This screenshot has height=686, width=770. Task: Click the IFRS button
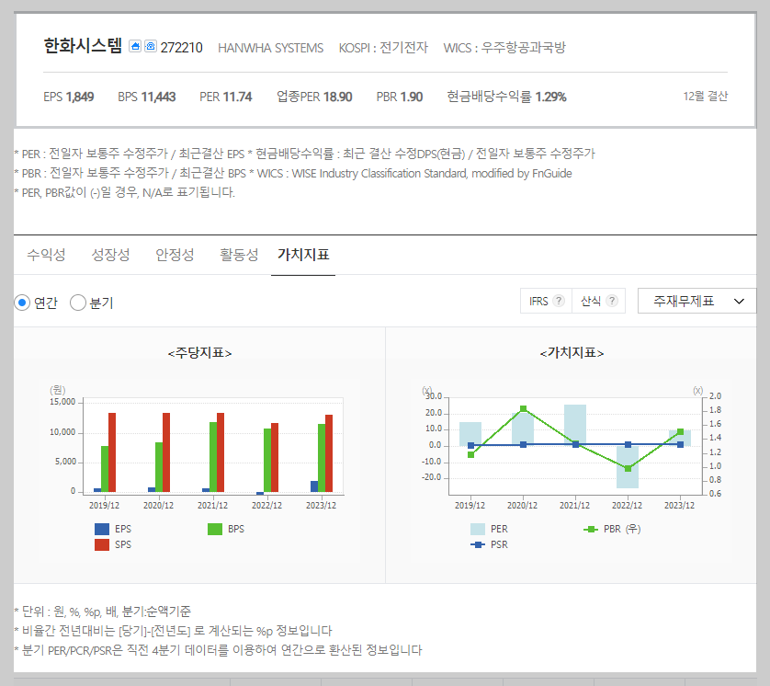coord(546,301)
